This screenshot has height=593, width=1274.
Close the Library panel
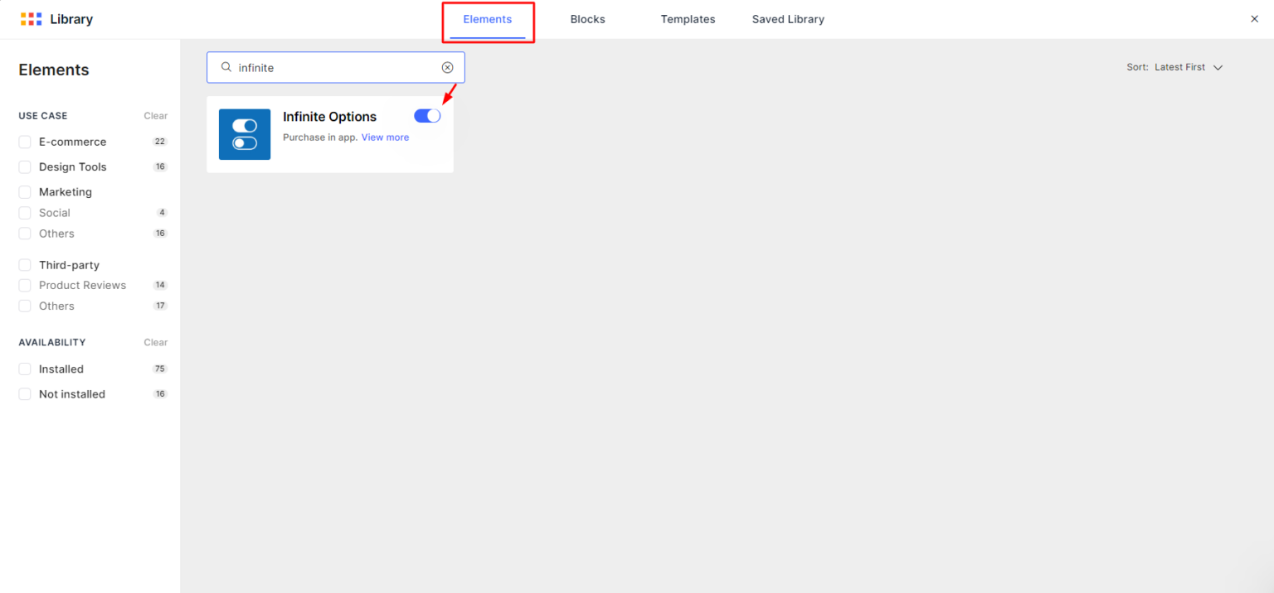[x=1254, y=19]
